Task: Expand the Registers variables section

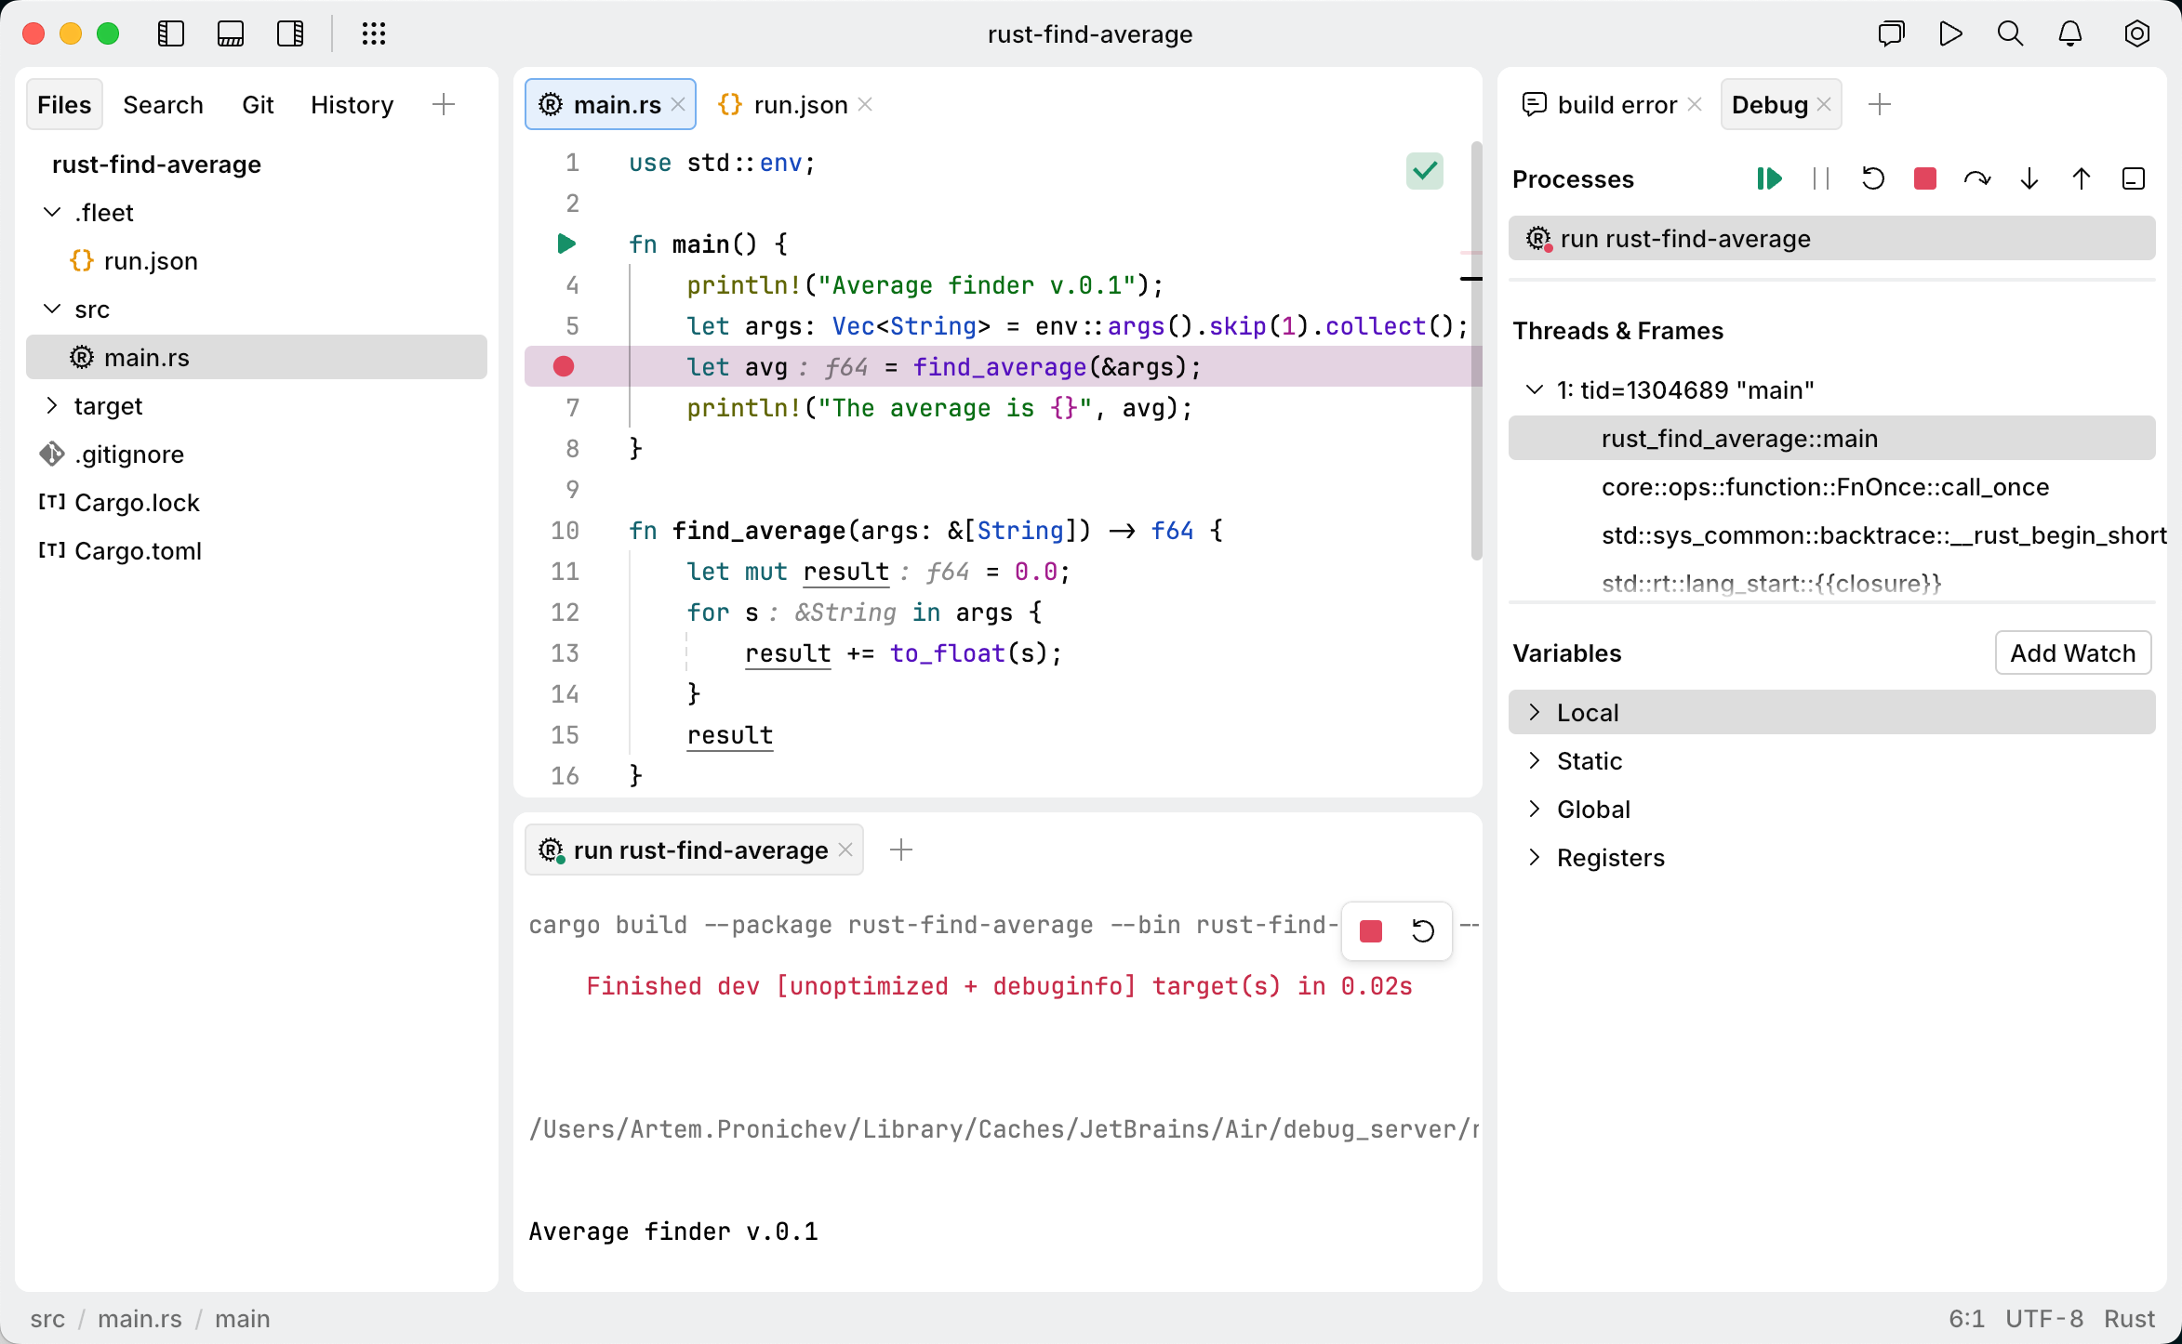Action: [x=1537, y=857]
